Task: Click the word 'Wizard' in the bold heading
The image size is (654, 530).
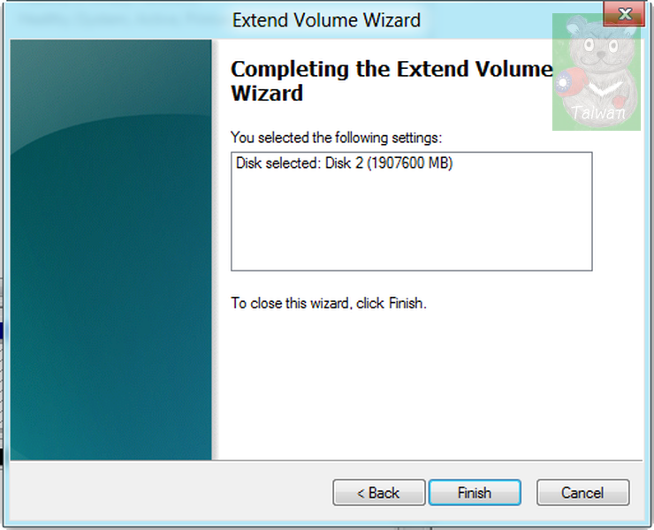Action: pos(267,93)
